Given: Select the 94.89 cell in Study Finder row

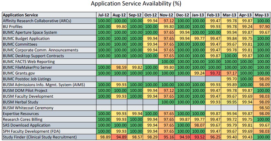Looking at the screenshot, I should tap(119, 137).
